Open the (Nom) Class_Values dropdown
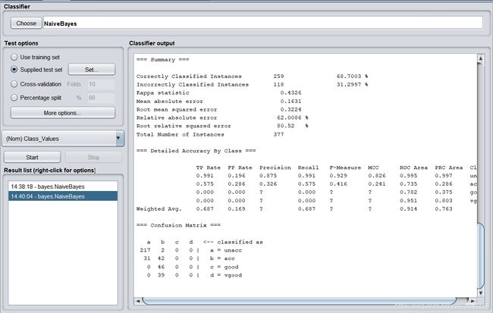493x313 pixels. click(63, 139)
